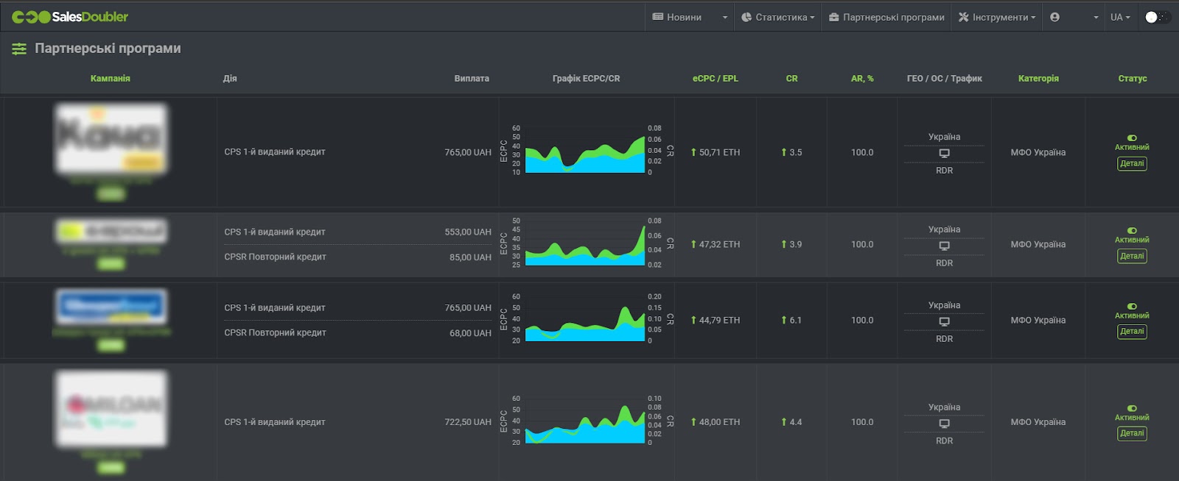Screen dimensions: 1179x481
Task: Open the Інструменти menu
Action: tap(997, 17)
